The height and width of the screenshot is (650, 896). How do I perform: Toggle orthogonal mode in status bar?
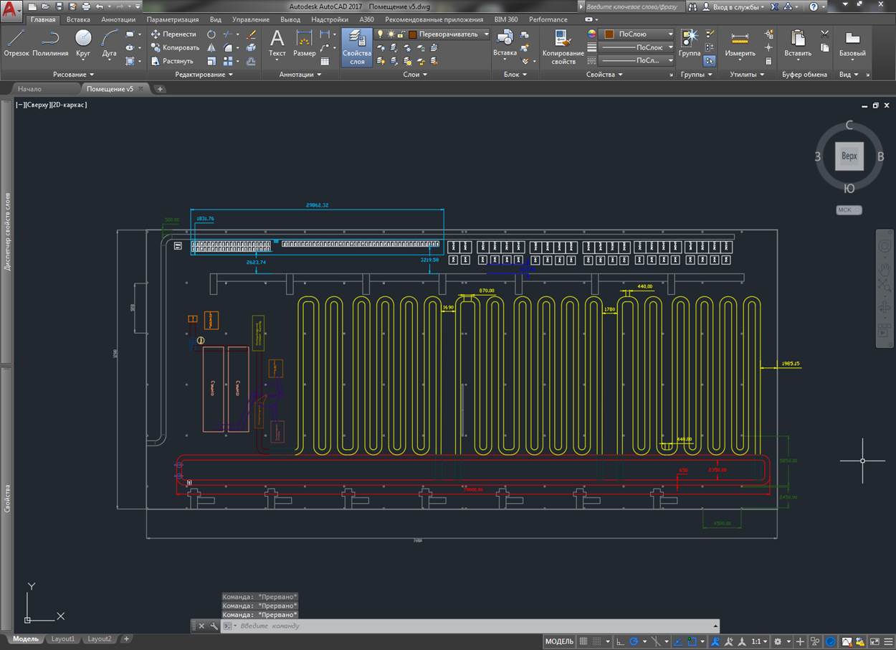(x=621, y=641)
